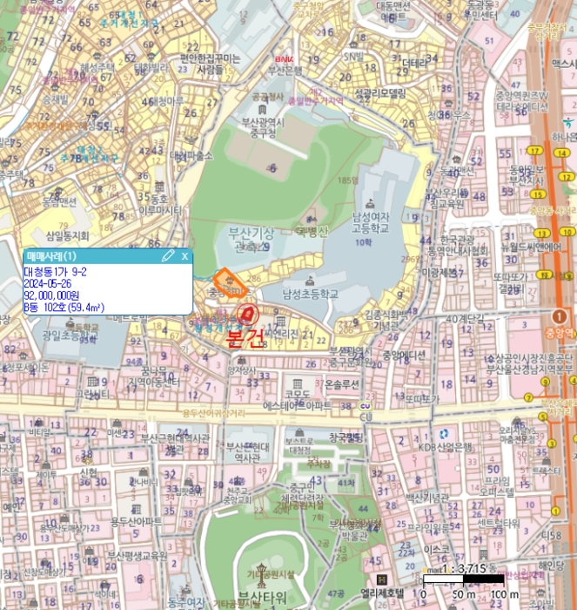Screen dimensions: 577x610
Task: Close the 매매사례(1) popup
Action: [x=185, y=256]
